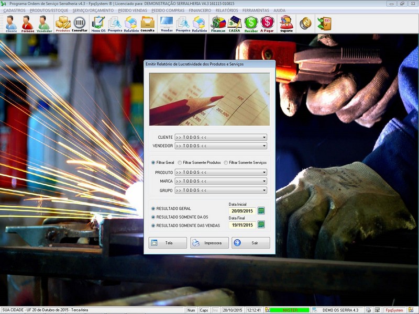Select Filtrar Somente Produtos option

click(180, 163)
